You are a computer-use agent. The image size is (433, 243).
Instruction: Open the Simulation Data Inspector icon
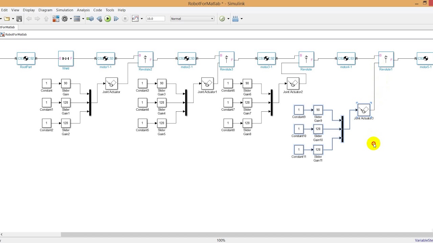(x=135, y=19)
